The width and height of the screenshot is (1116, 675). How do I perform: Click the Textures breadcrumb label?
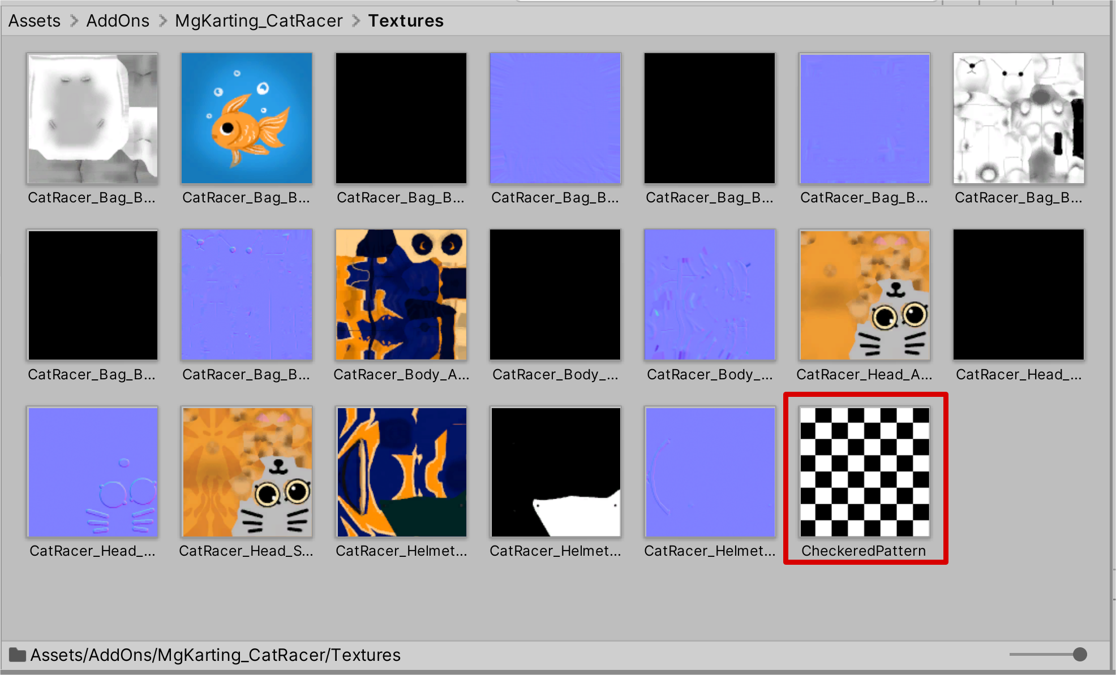click(406, 21)
